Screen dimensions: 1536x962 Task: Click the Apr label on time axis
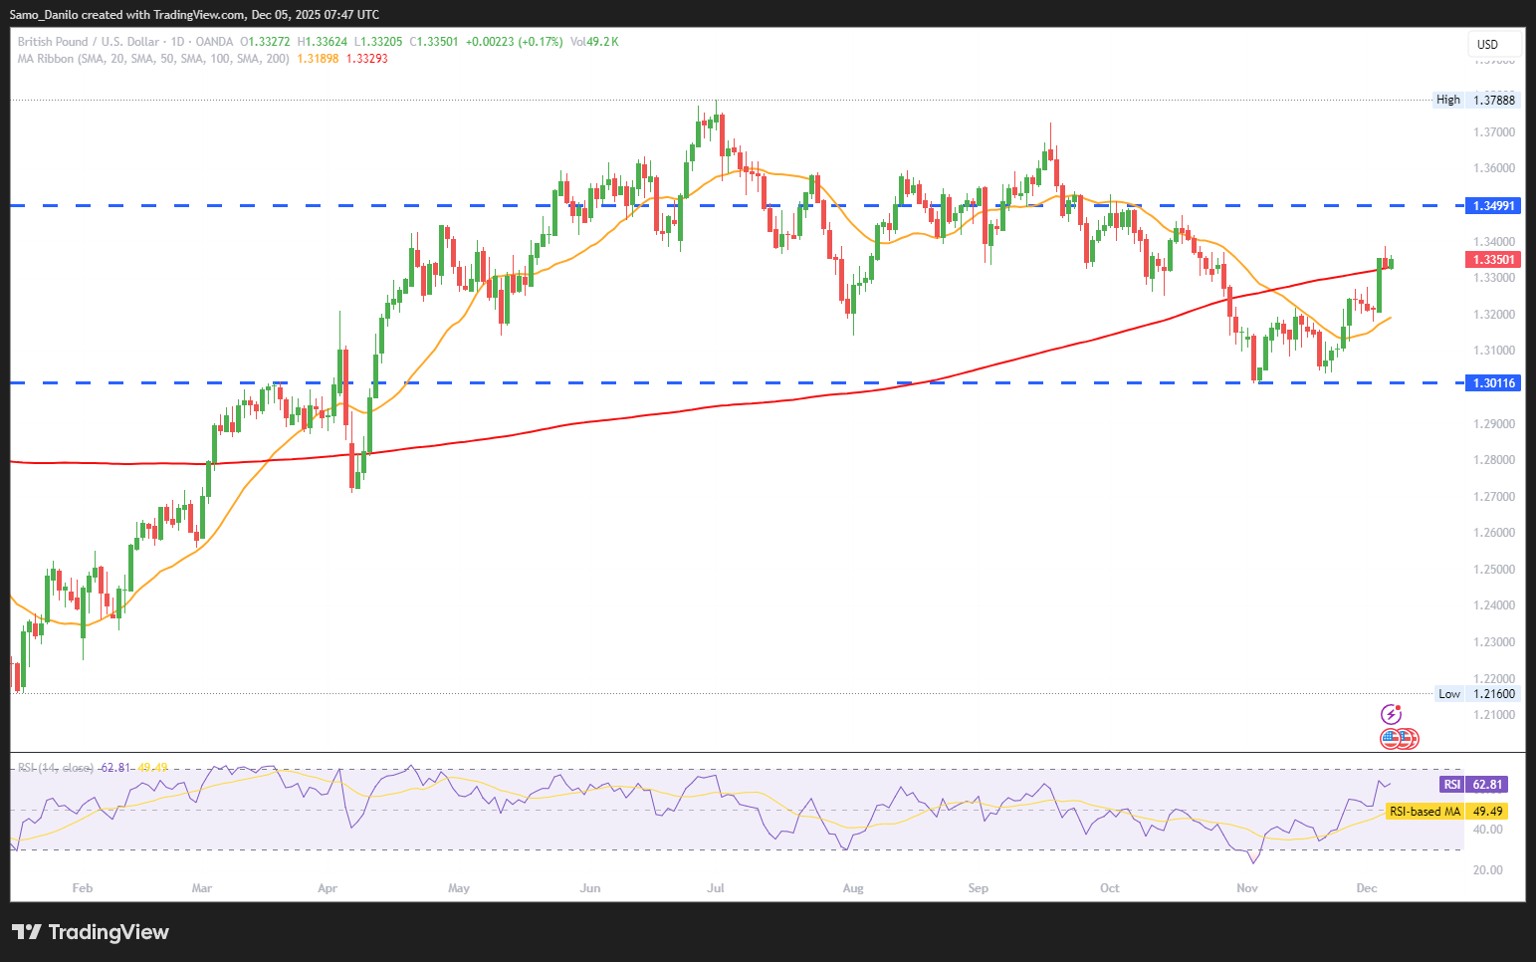(x=328, y=888)
